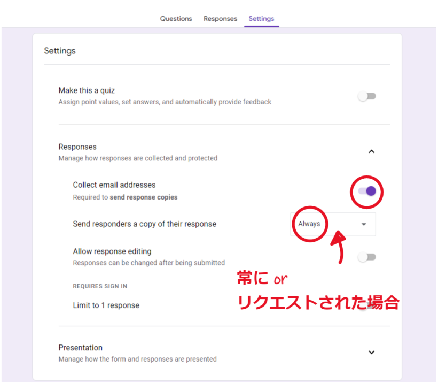The height and width of the screenshot is (383, 438).
Task: Select the Settings tab
Action: pos(261,18)
